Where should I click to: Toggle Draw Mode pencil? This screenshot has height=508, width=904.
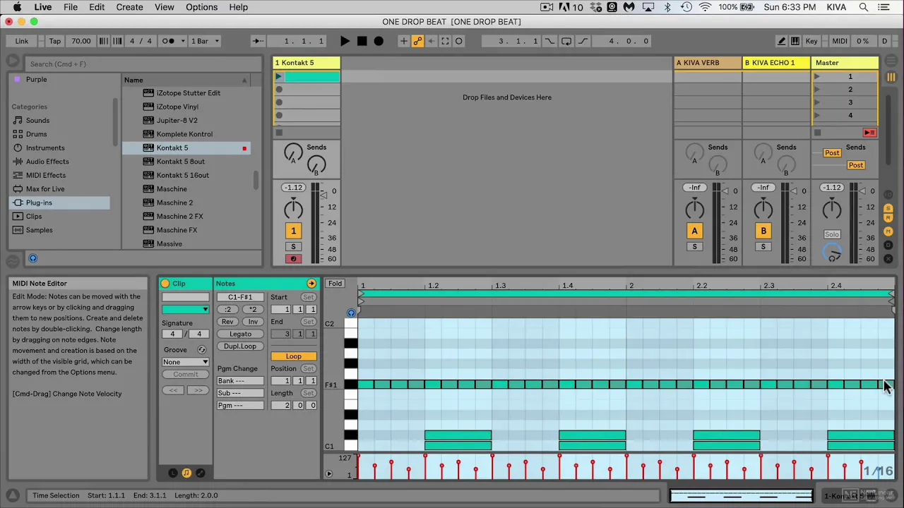click(781, 41)
